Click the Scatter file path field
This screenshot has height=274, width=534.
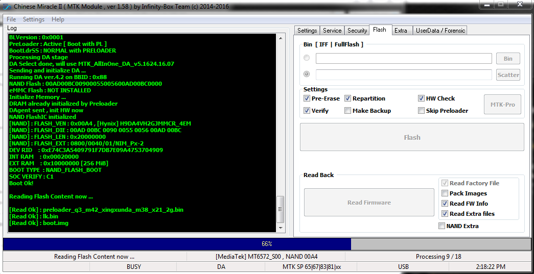coord(404,74)
